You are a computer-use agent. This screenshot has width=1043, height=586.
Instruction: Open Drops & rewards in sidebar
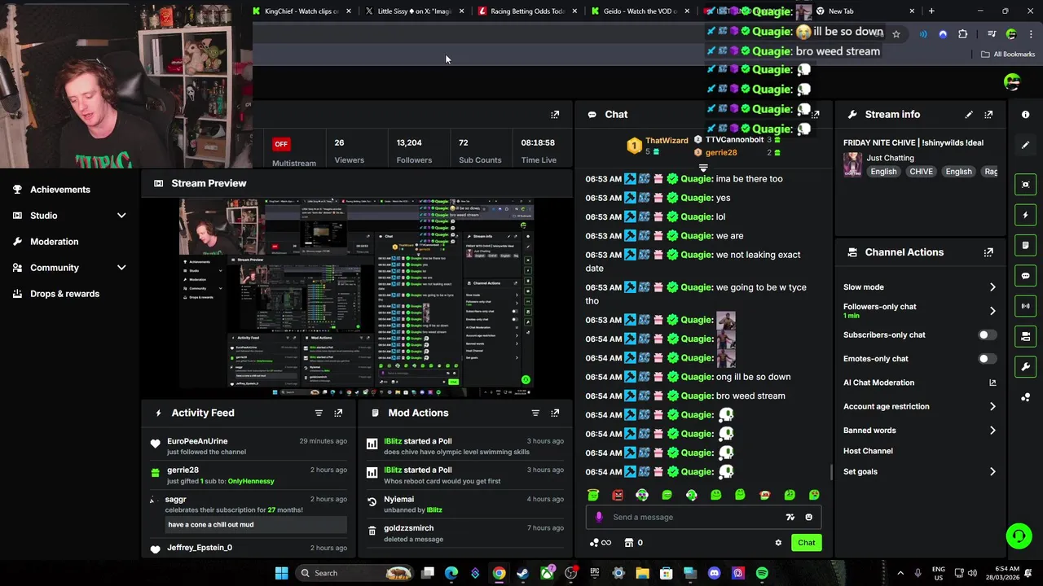(x=64, y=294)
